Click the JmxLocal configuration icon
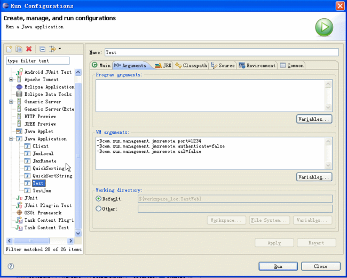The width and height of the screenshot is (347, 278). 27,153
